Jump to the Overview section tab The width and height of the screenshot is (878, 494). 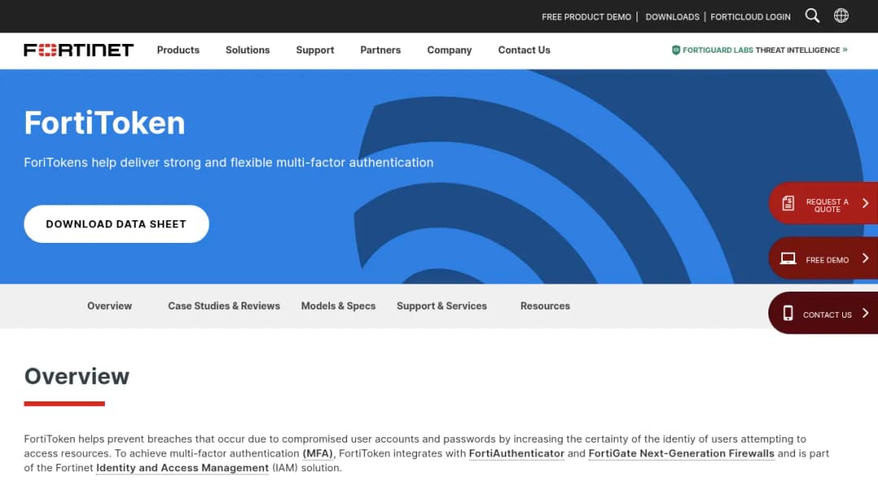pyautogui.click(x=109, y=306)
